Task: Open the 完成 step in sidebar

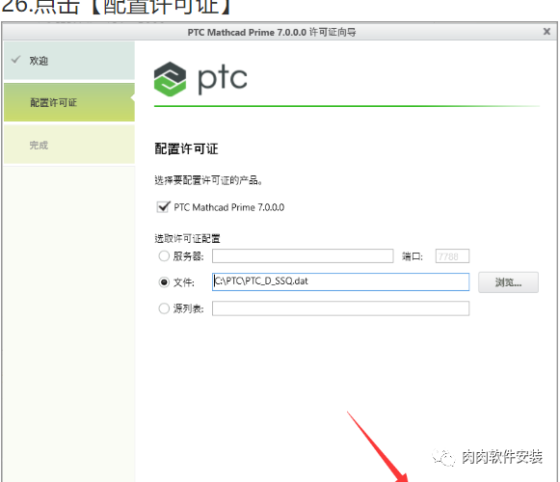Action: click(69, 145)
